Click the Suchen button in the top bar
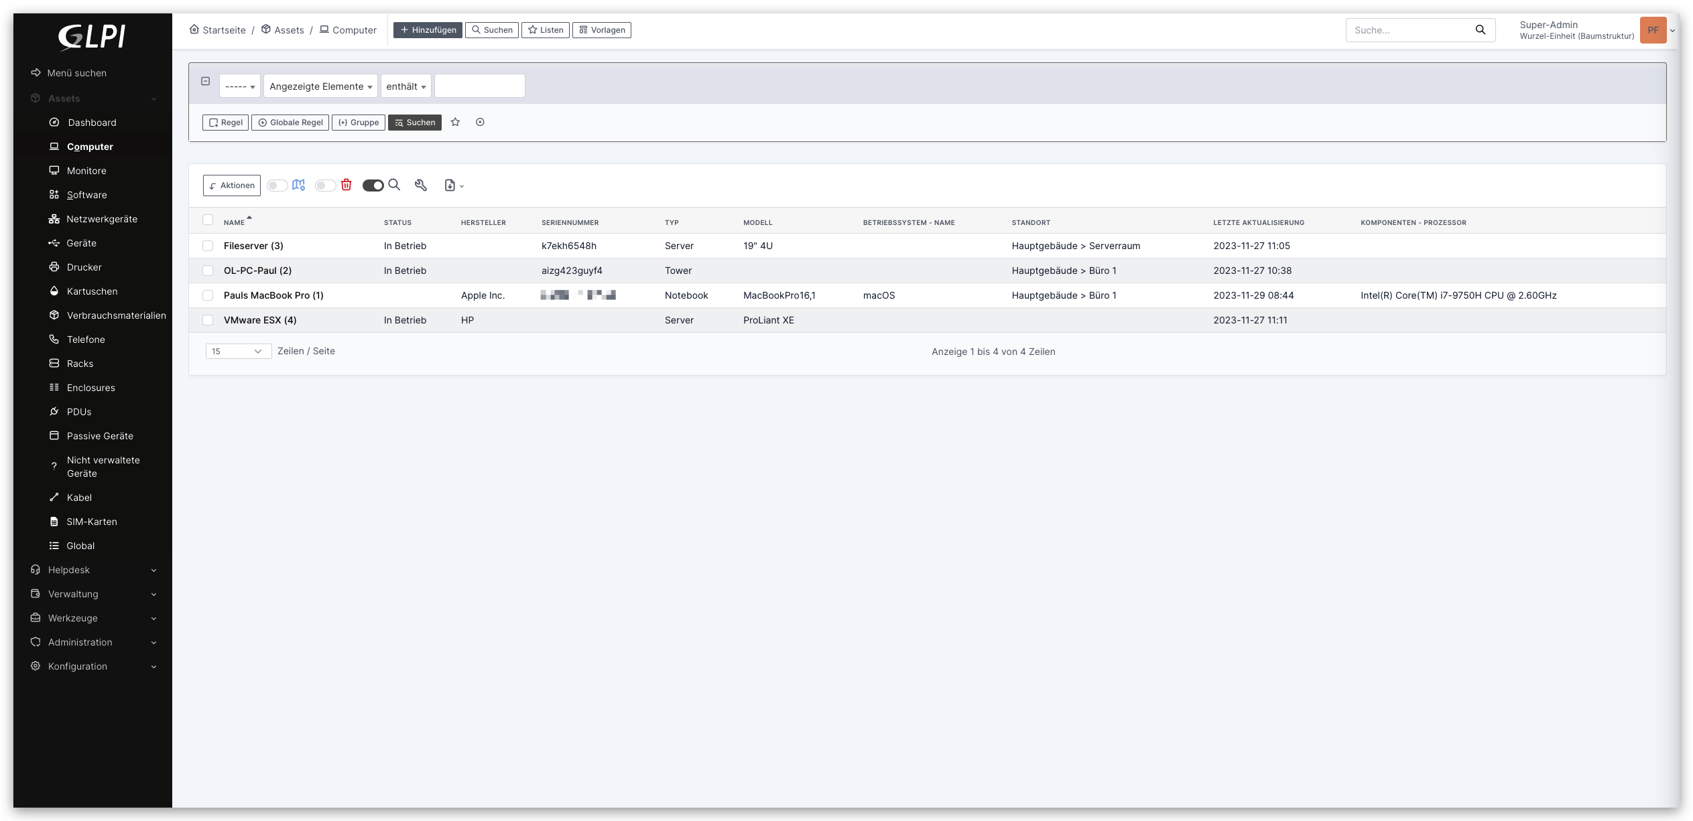 [x=492, y=30]
